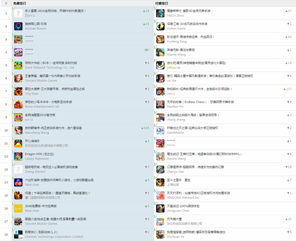Click the 免费排行 column header

coord(20,4)
